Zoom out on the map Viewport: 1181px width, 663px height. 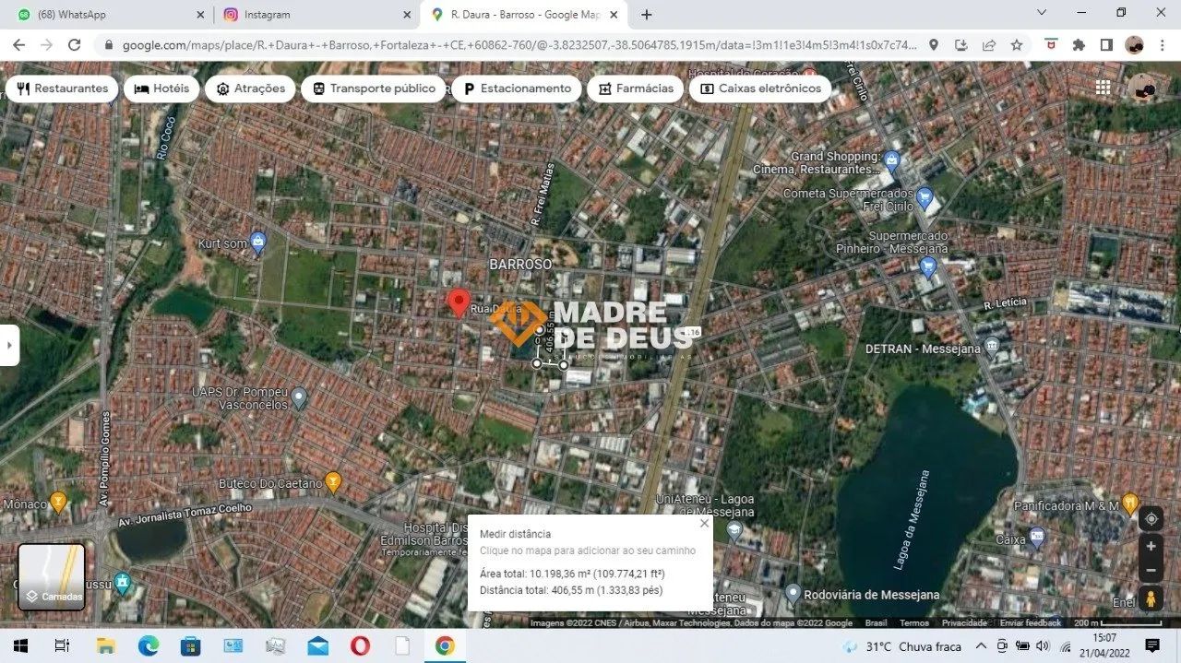(x=1151, y=570)
